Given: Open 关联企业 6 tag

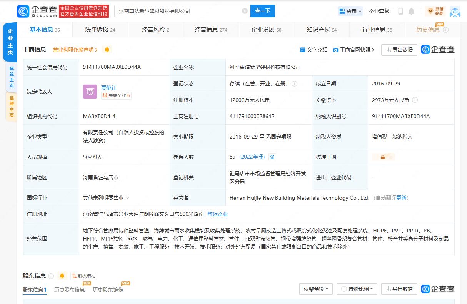Looking at the screenshot, I should click(x=116, y=95).
